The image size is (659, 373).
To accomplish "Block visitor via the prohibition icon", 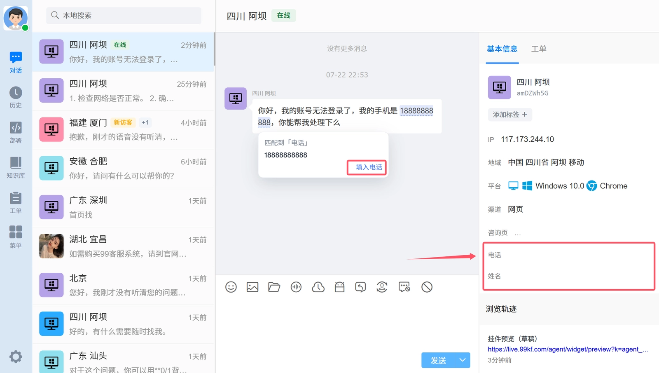I will pyautogui.click(x=427, y=287).
